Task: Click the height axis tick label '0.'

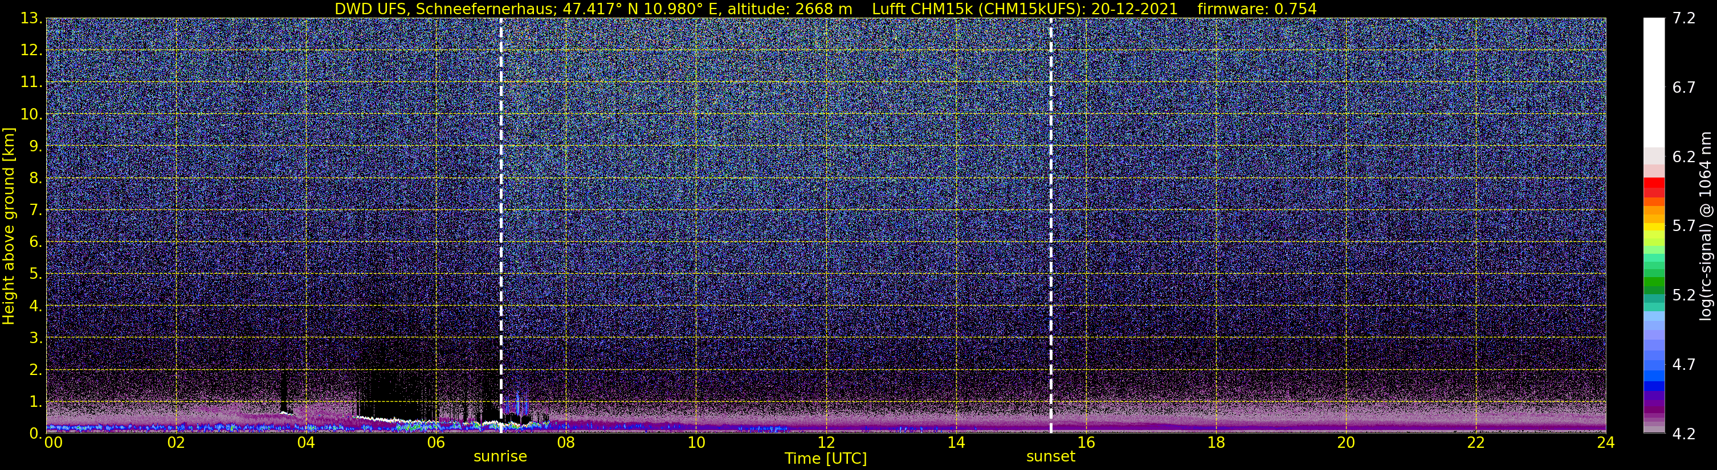Action: (35, 434)
